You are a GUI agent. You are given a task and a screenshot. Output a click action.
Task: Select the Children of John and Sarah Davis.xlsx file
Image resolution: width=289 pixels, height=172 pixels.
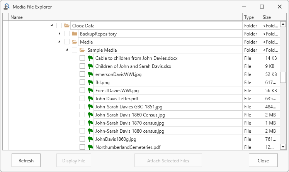pyautogui.click(x=133, y=66)
